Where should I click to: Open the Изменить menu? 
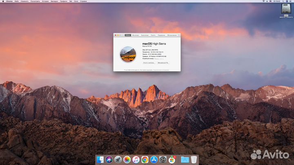(24, 1)
